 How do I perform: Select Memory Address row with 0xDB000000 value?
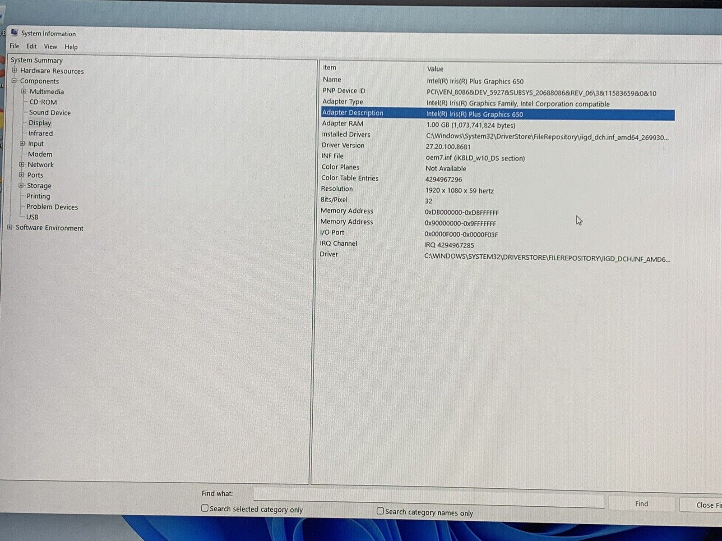(x=497, y=211)
